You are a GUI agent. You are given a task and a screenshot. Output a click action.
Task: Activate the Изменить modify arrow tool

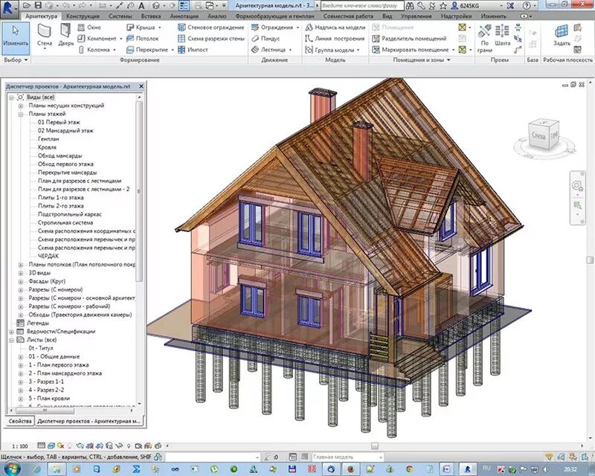coord(16,36)
